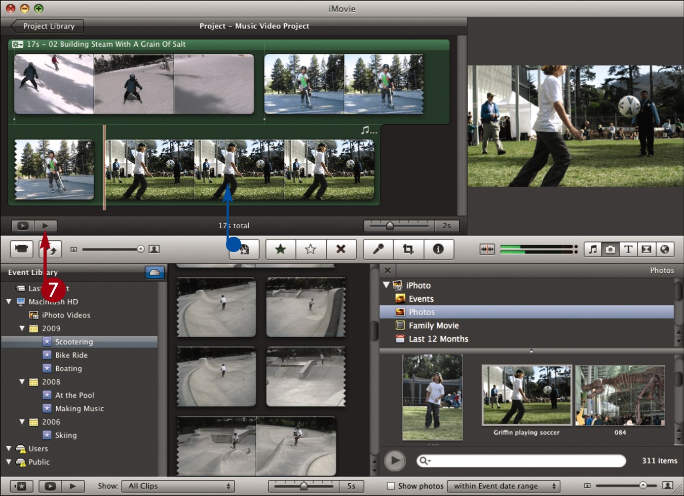Screen dimensions: 684x496
Task: Toggle the photos browser camera icon
Action: click(x=611, y=249)
